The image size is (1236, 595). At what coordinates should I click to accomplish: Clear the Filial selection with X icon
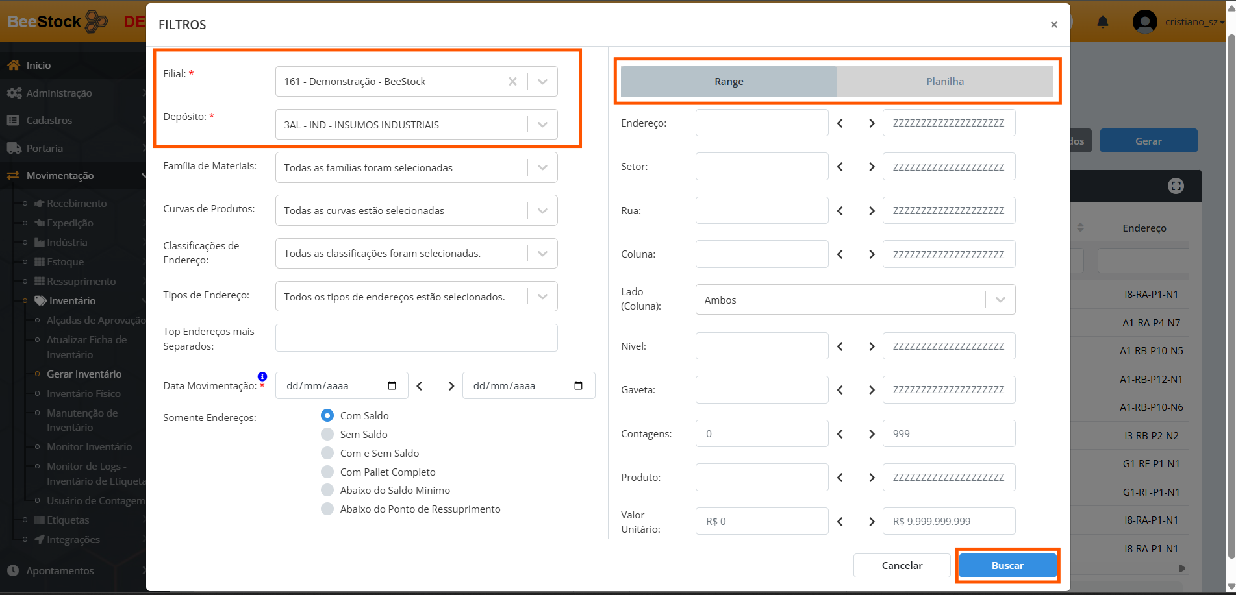512,82
